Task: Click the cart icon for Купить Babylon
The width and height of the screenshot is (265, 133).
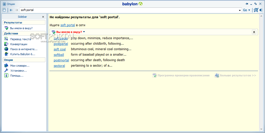Action: (x=6, y=54)
